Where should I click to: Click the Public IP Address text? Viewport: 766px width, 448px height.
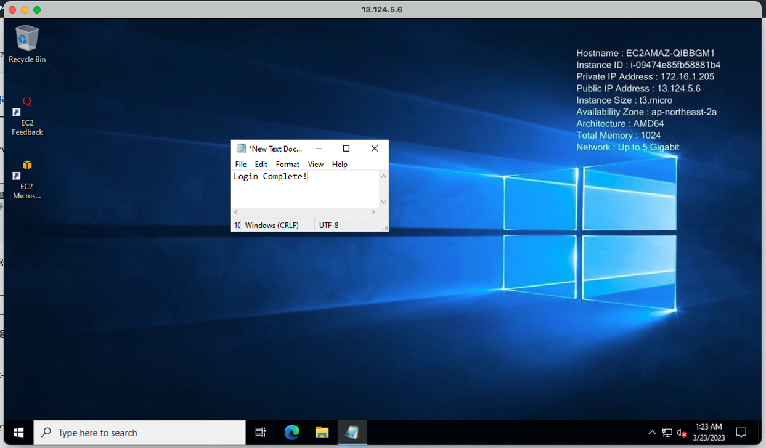point(638,88)
